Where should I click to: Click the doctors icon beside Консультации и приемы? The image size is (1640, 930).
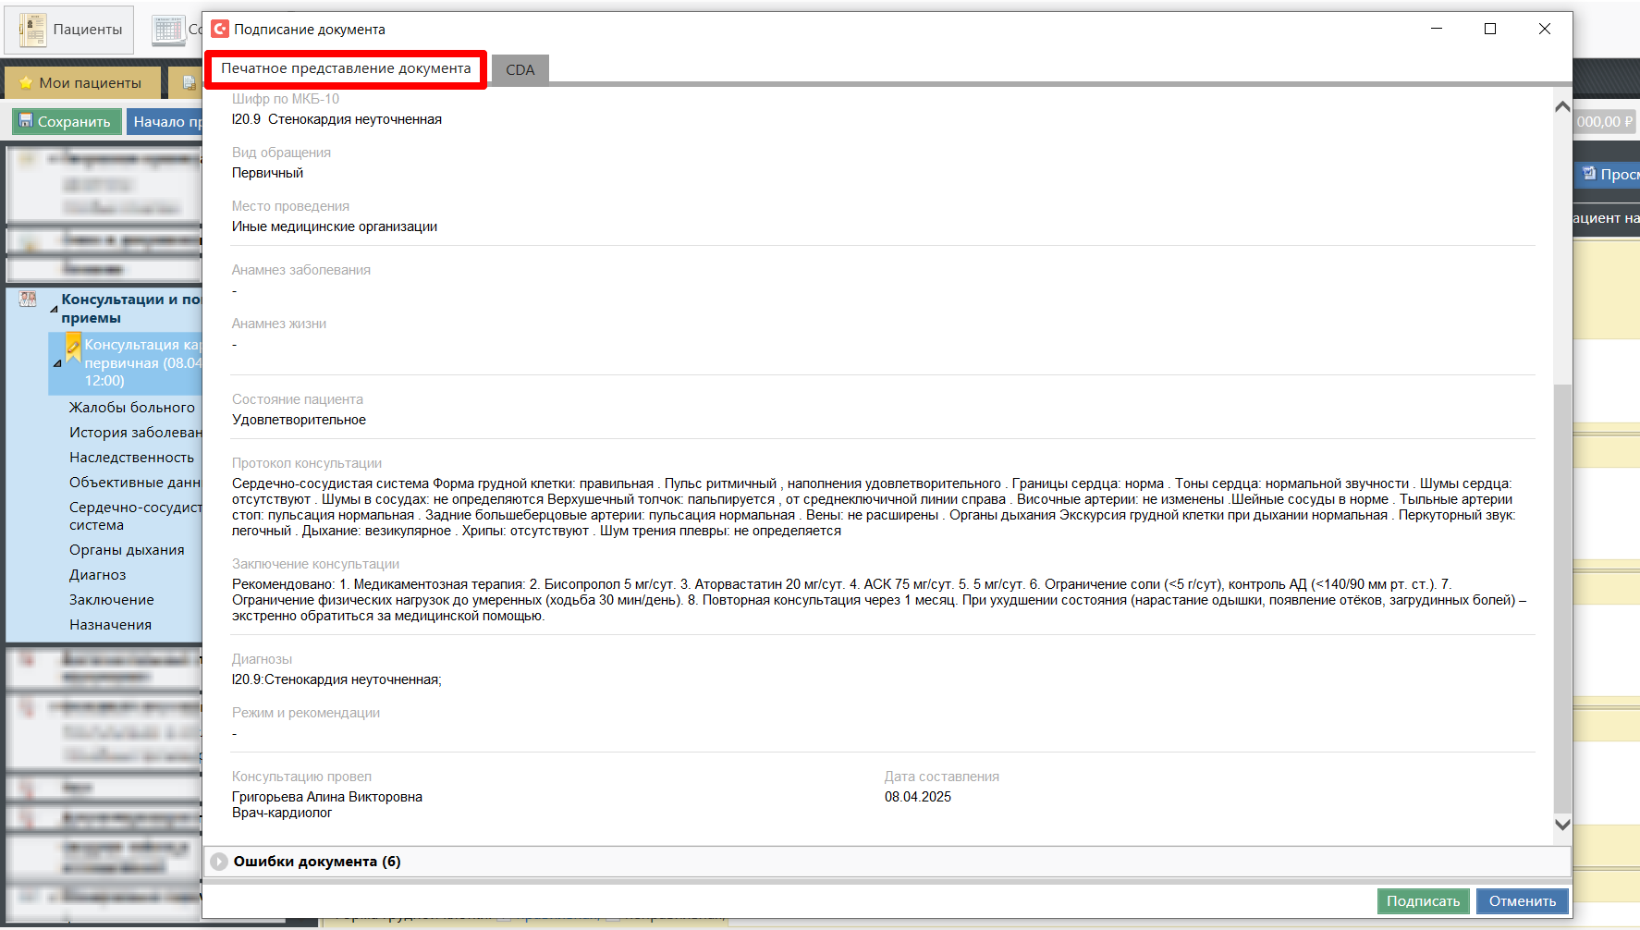click(28, 300)
